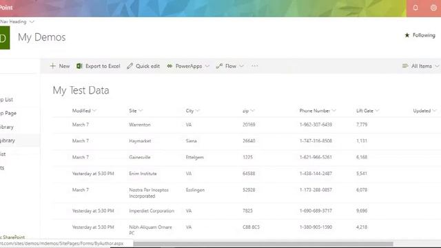Expand the Flow dropdown arrow
Viewport: 441px width, 248px height.
pyautogui.click(x=241, y=66)
